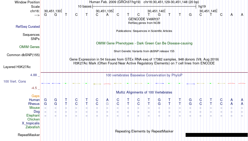Click the 4.88 PhyloP upper value

(x=33, y=75)
